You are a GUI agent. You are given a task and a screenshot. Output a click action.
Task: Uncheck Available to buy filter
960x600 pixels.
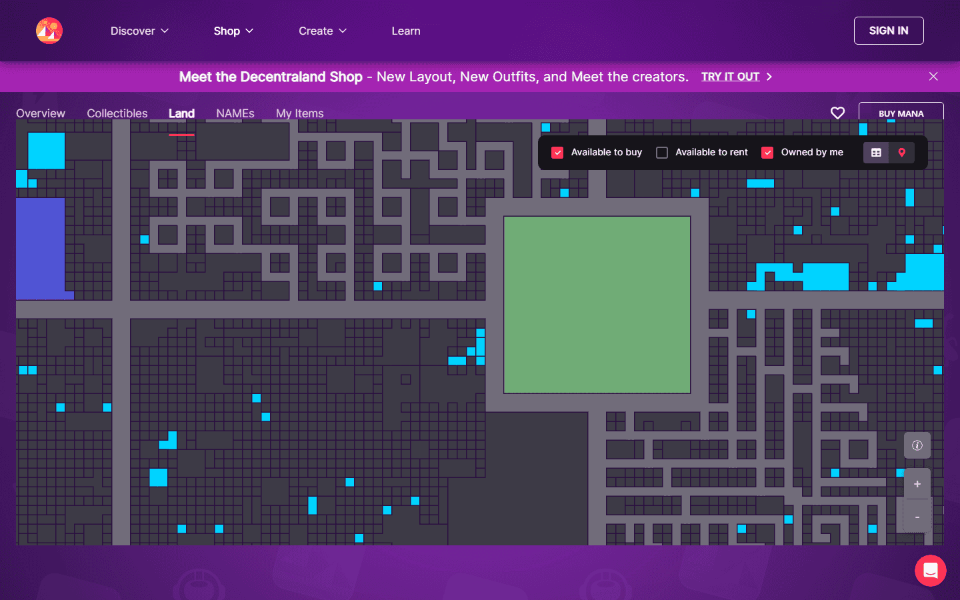(557, 153)
